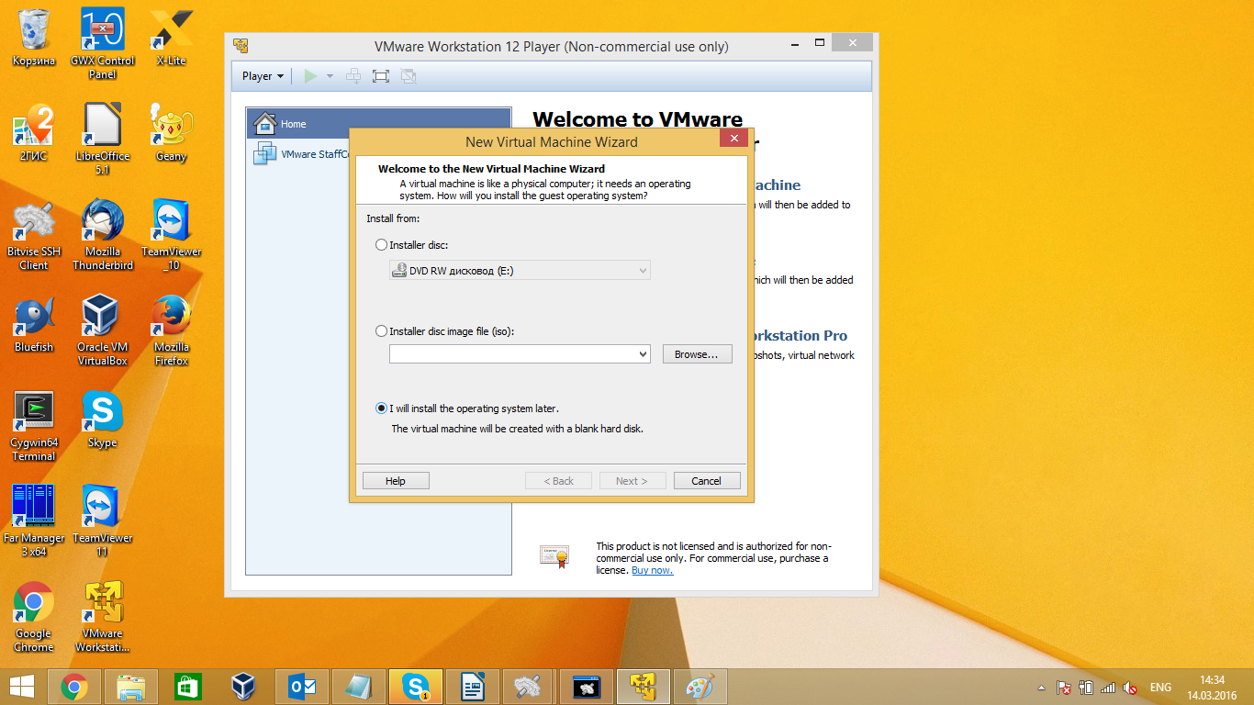The height and width of the screenshot is (705, 1254).
Task: Open Chrome from the taskbar
Action: pyautogui.click(x=73, y=686)
